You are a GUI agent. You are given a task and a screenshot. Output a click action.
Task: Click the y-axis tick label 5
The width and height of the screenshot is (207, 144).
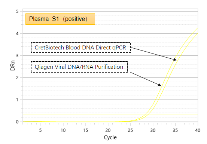point(17,12)
